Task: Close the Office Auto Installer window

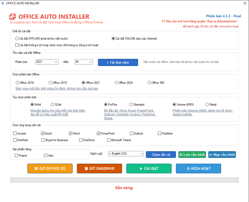Action: [x=245, y=3]
